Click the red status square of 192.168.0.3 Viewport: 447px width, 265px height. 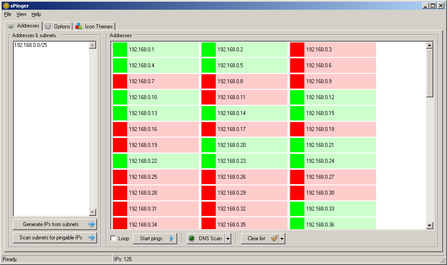pos(297,50)
